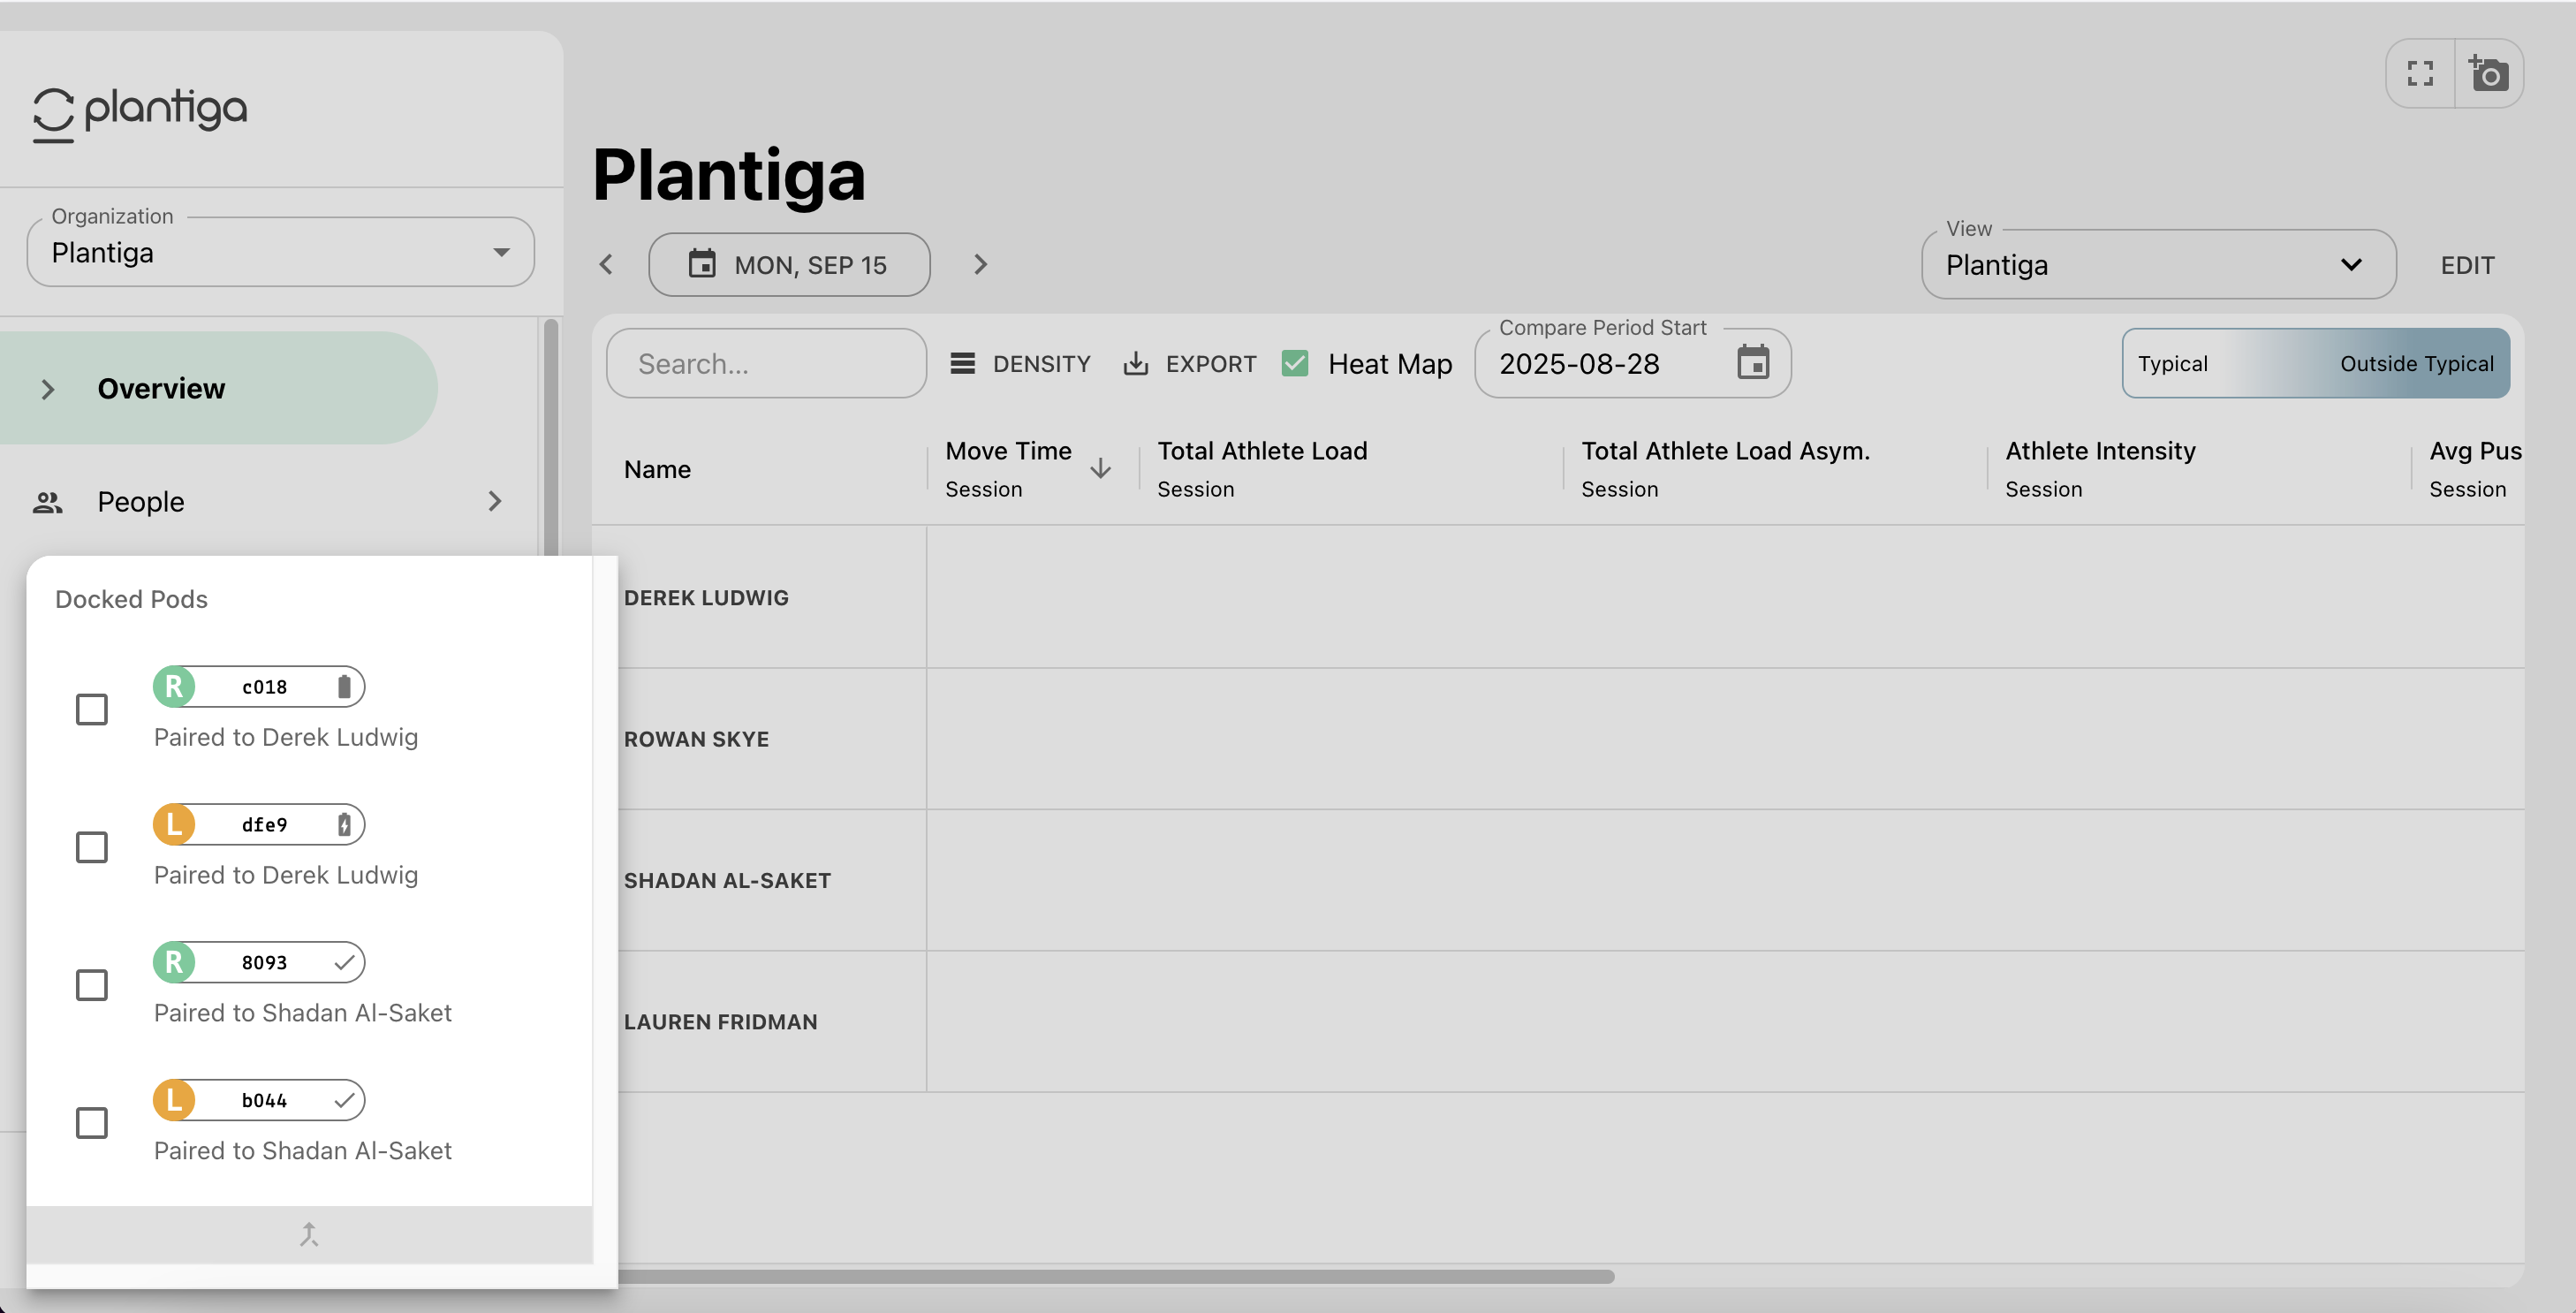Click the add screenshot camera icon

pos(2488,73)
